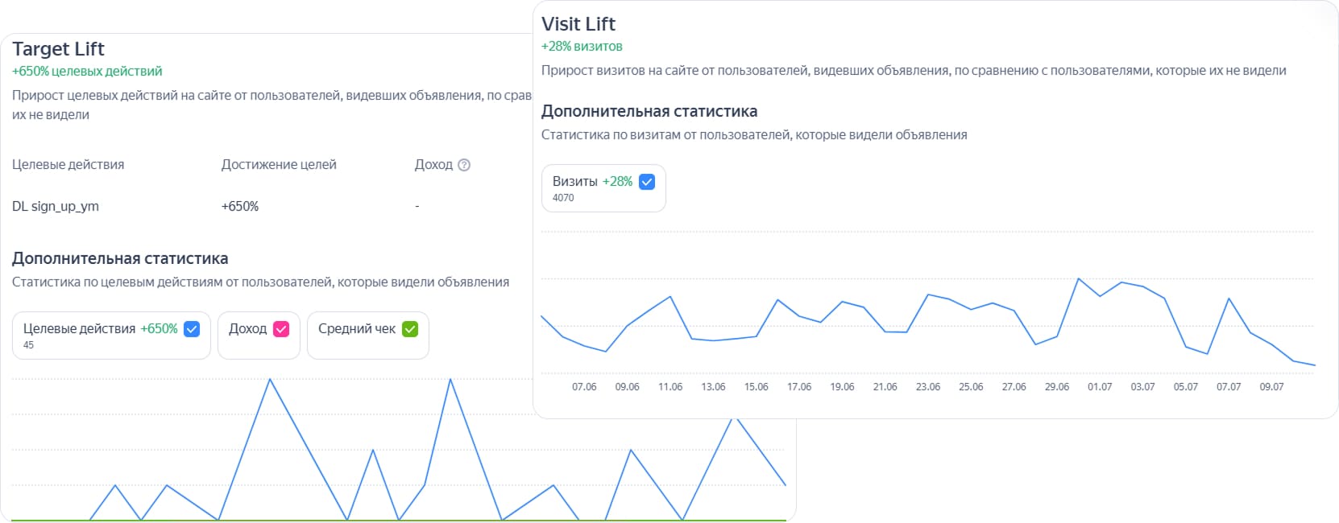
Task: Click the 07.06 date on the chart axis
Action: point(584,387)
